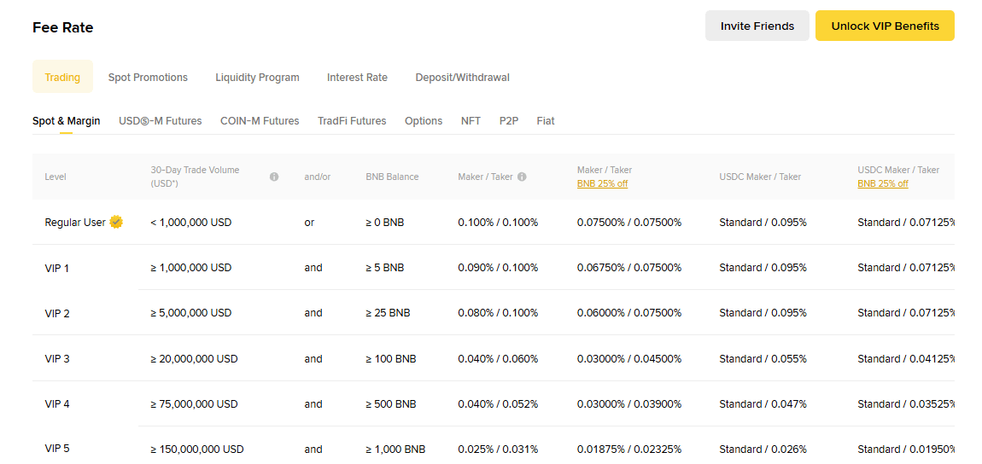Click the '0.06750% / 0.07500%' discounted fee cell
The width and height of the screenshot is (982, 464).
click(629, 268)
